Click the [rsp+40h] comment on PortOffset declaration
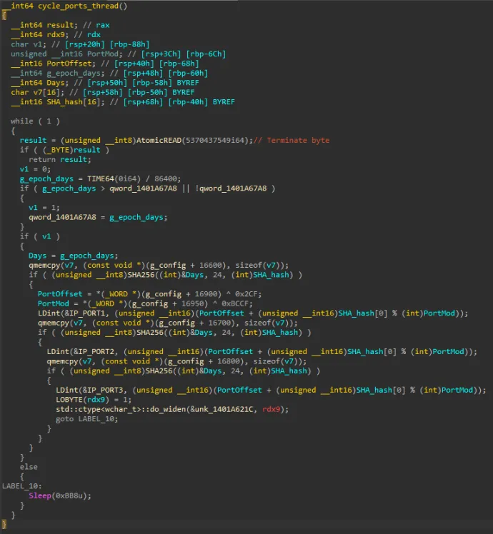The height and width of the screenshot is (534, 493). (134, 64)
